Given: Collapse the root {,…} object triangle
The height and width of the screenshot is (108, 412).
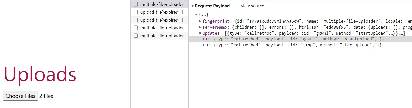Looking at the screenshot, I should (x=196, y=15).
